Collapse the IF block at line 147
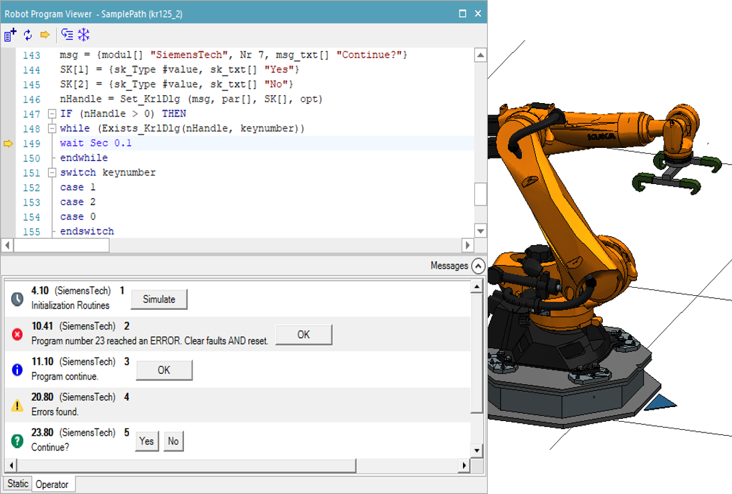The height and width of the screenshot is (494, 732). click(x=52, y=114)
